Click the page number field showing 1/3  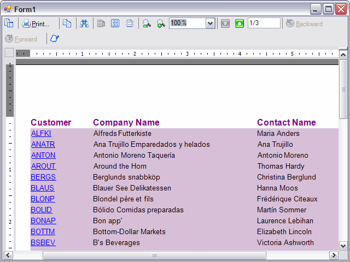[263, 23]
